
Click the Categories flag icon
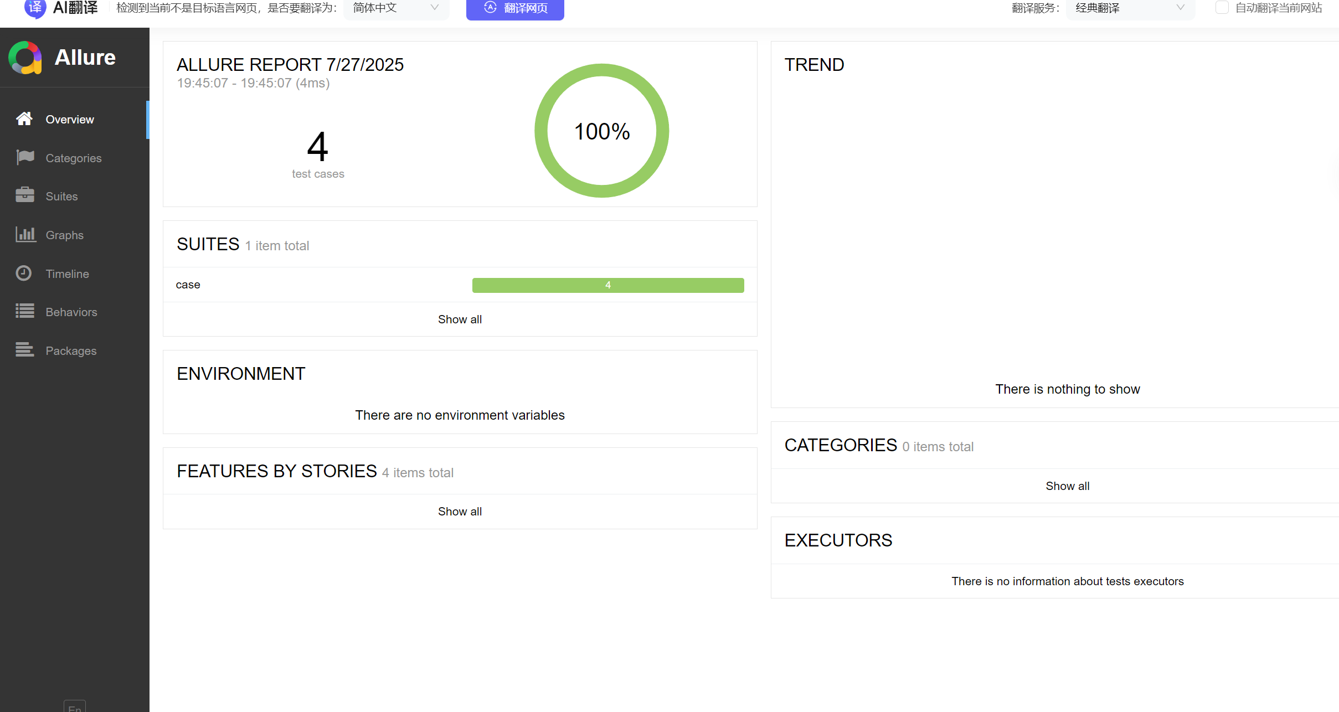coord(25,157)
